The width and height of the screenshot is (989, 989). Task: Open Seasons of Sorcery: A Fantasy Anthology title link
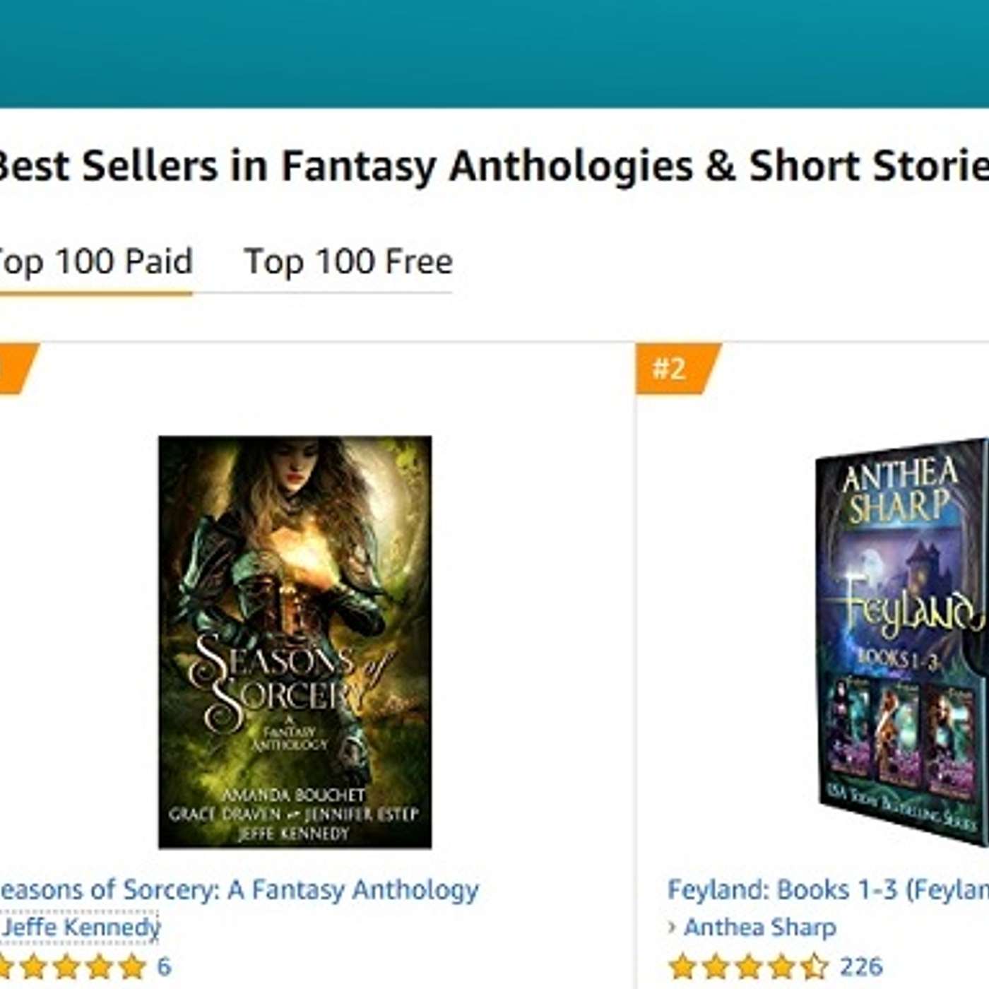(x=239, y=890)
